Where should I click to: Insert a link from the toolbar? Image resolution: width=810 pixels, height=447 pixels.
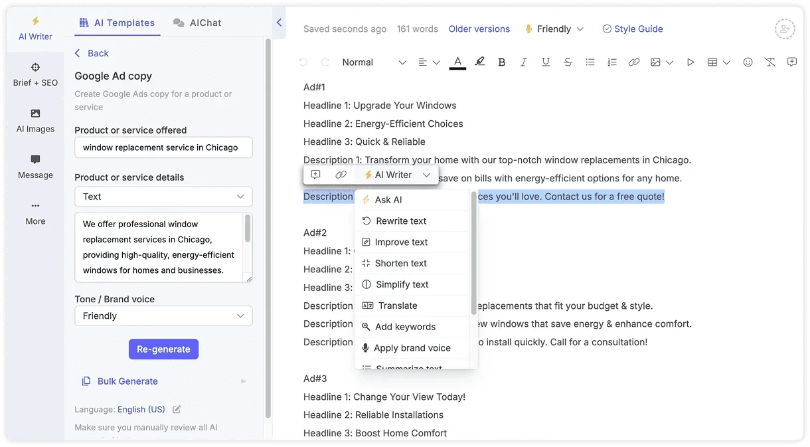[x=634, y=62]
